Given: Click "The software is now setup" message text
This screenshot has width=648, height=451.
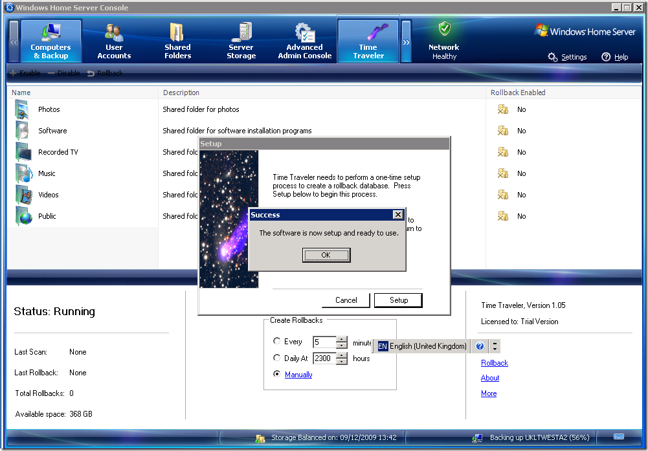Looking at the screenshot, I should click(329, 233).
